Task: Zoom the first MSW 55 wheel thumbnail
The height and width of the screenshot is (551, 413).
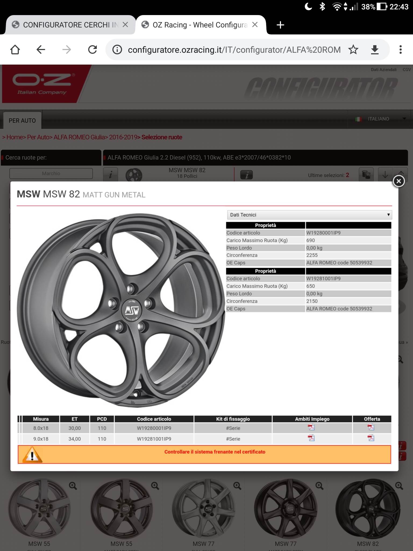Action: coord(73,486)
